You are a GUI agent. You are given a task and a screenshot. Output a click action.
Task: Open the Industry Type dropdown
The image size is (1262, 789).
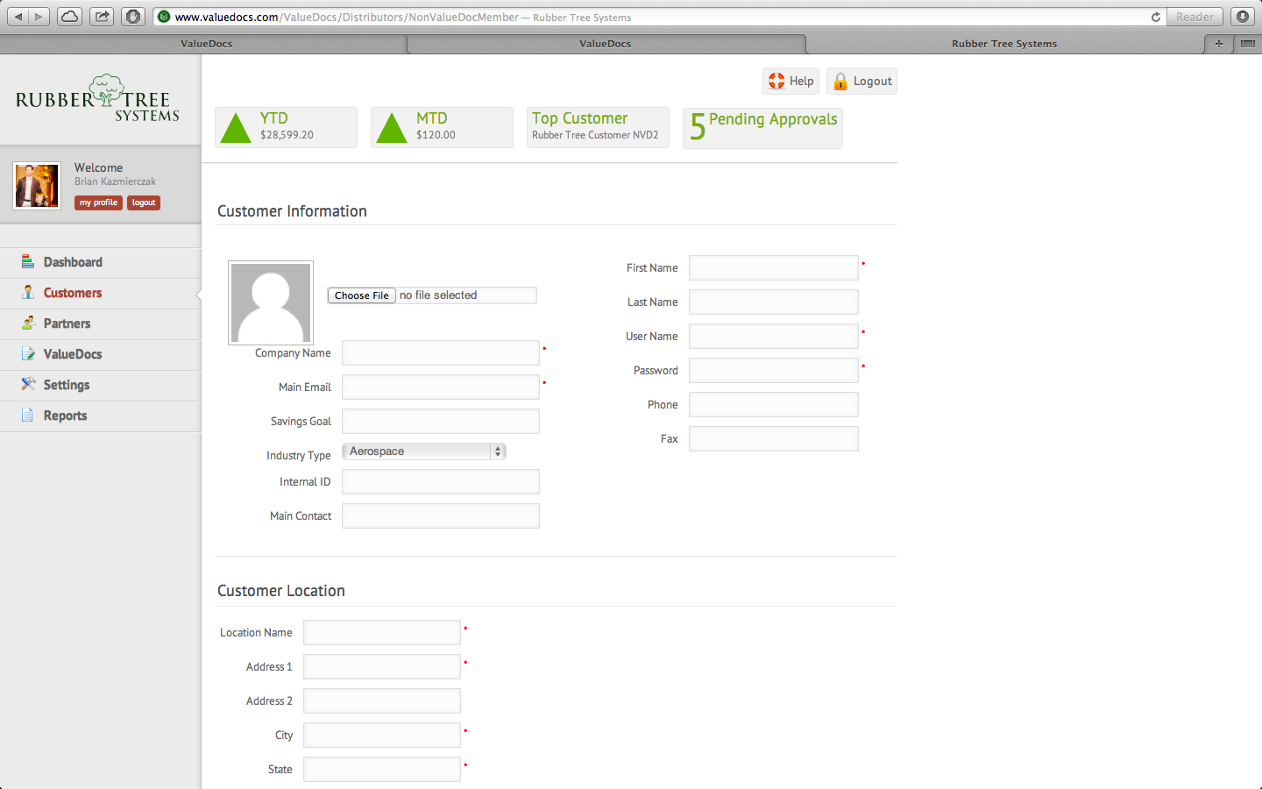coord(424,451)
